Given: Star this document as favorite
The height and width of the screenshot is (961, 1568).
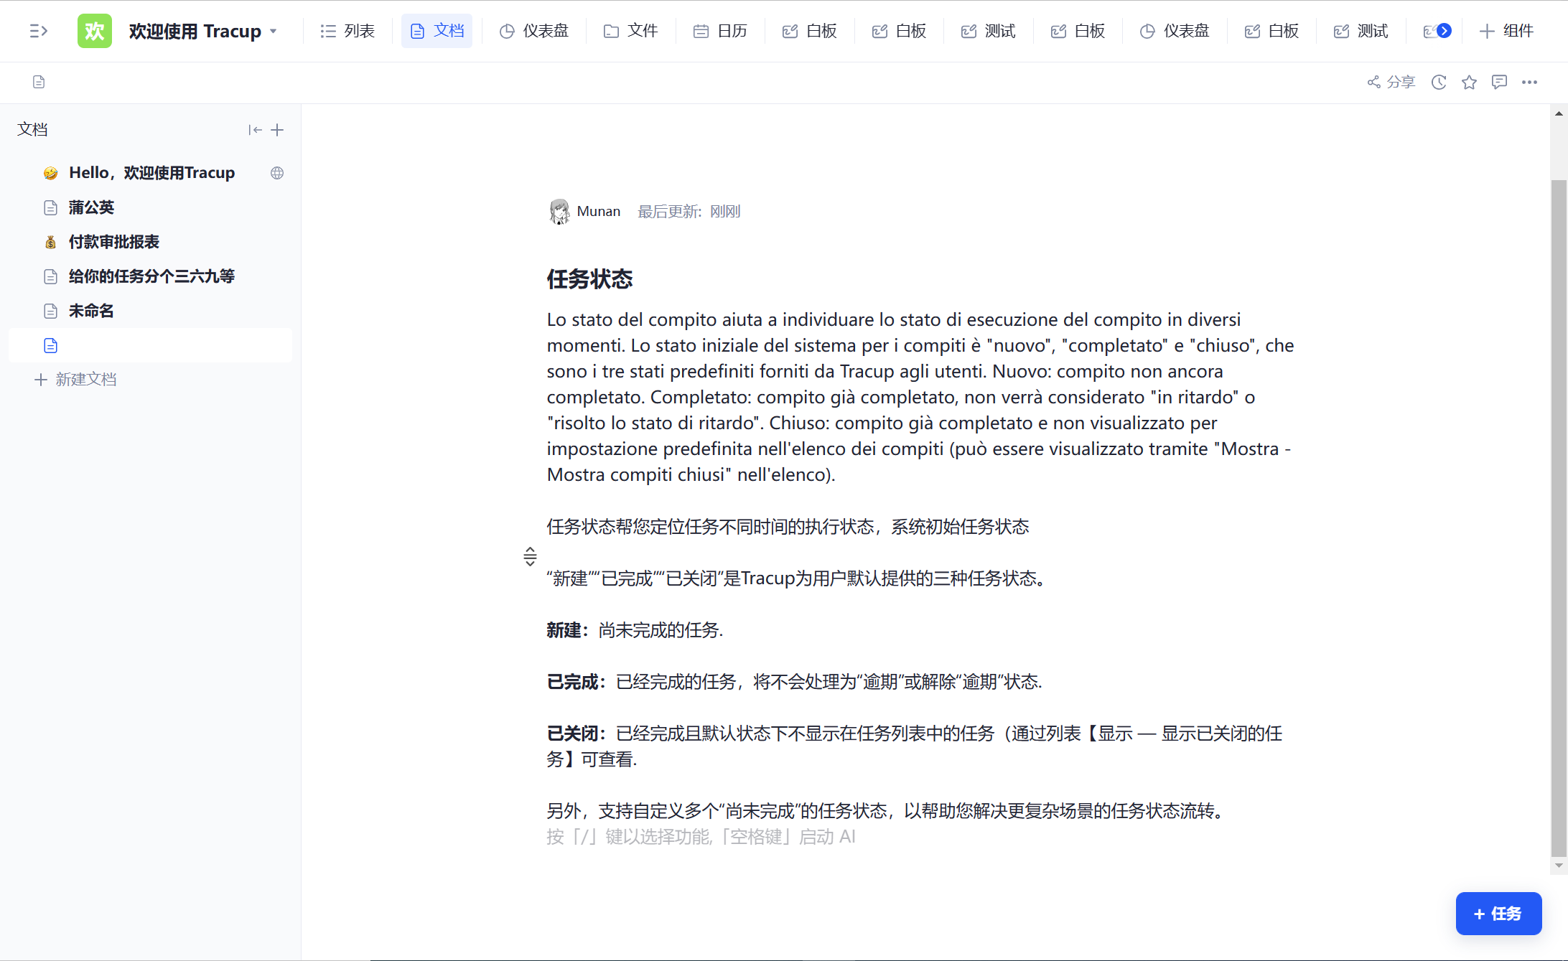Looking at the screenshot, I should (1469, 82).
